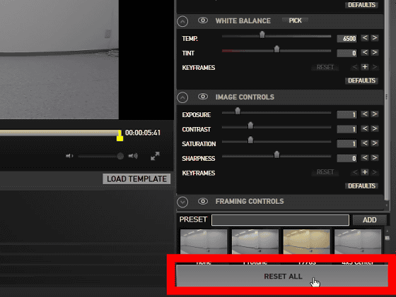Collapse the White Balance section

[182, 21]
